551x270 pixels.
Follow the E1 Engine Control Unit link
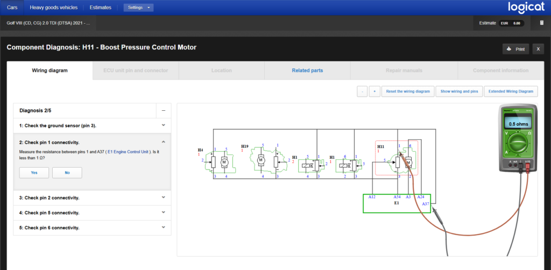coord(129,152)
